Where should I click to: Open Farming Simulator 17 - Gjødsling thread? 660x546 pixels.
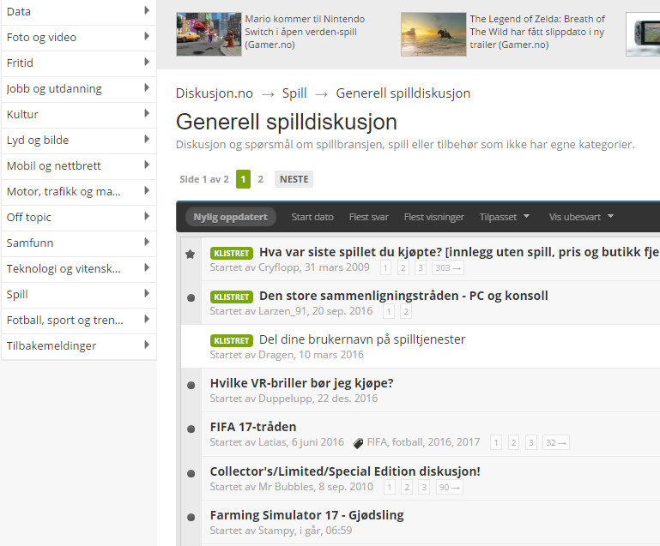(x=307, y=515)
